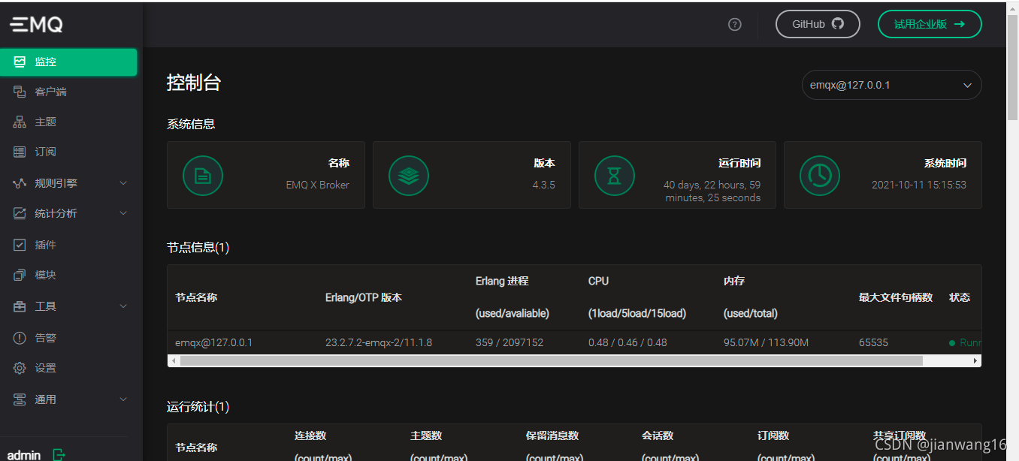The image size is (1019, 461).
Task: Select the 插件 (Plugins) sidebar icon
Action: (19, 244)
